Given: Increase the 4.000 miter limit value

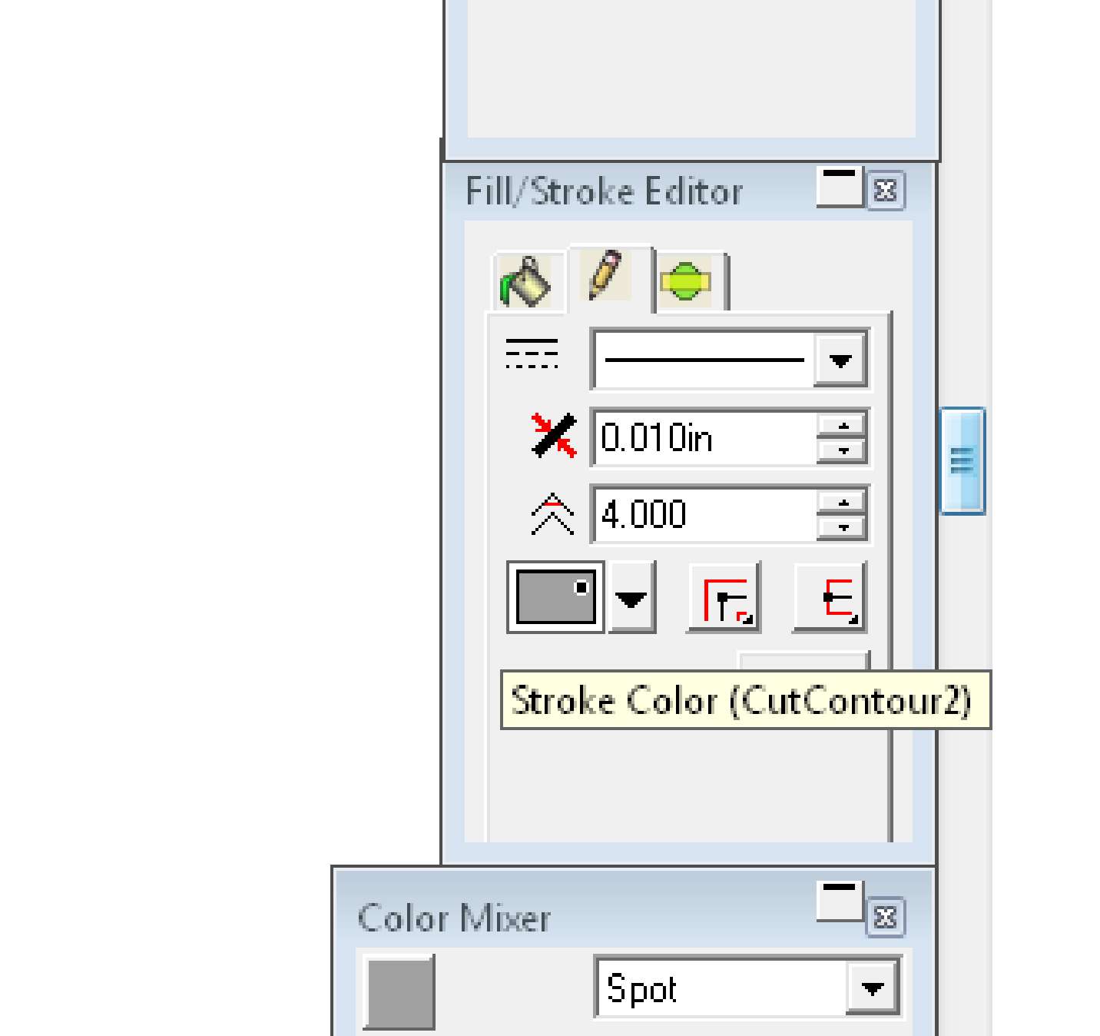Looking at the screenshot, I should 843,502.
